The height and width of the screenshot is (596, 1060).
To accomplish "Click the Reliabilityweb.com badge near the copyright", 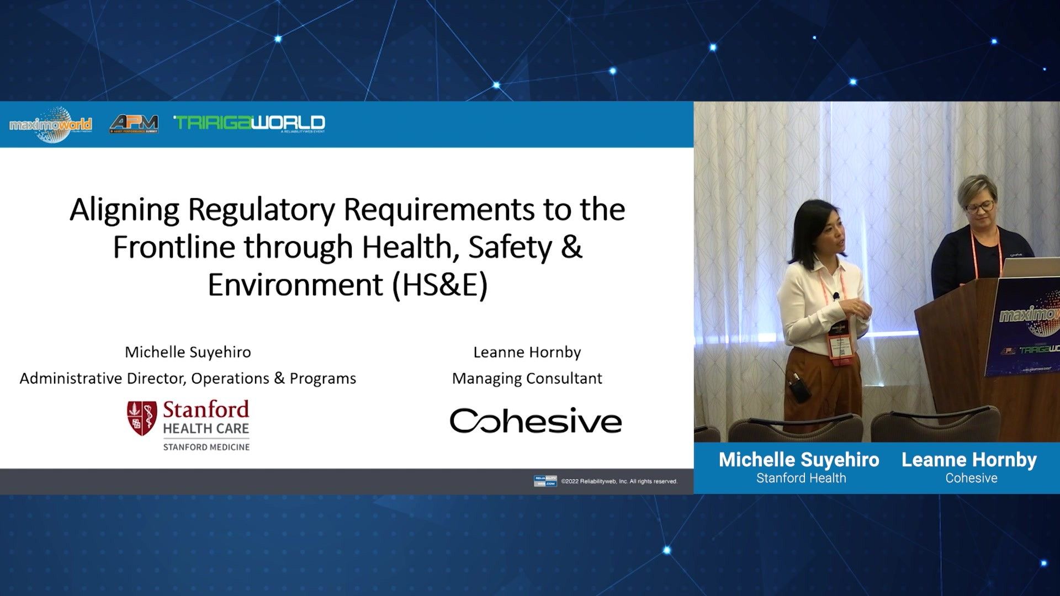I will coord(545,481).
